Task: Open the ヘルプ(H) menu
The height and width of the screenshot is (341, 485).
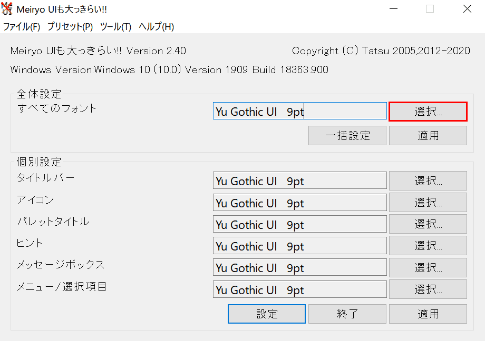Action: click(156, 26)
